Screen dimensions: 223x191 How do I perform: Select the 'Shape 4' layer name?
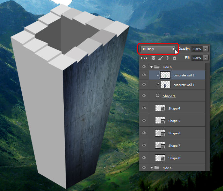174,109
